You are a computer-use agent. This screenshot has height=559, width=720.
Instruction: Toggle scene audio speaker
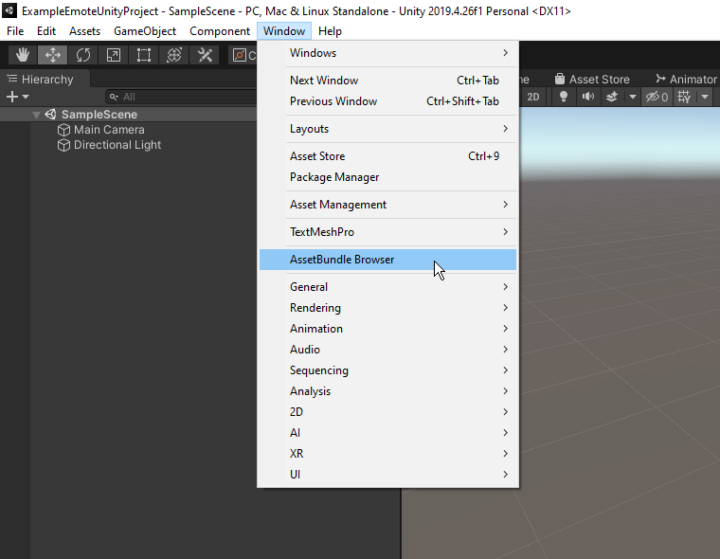tap(587, 97)
